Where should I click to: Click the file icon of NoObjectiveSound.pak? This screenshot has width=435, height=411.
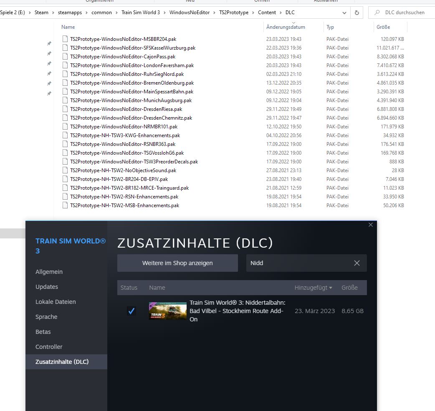tap(65, 170)
